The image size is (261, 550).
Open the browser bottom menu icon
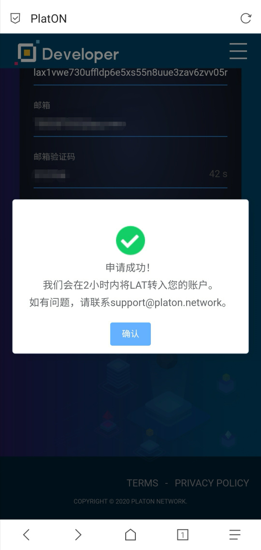tap(234, 535)
